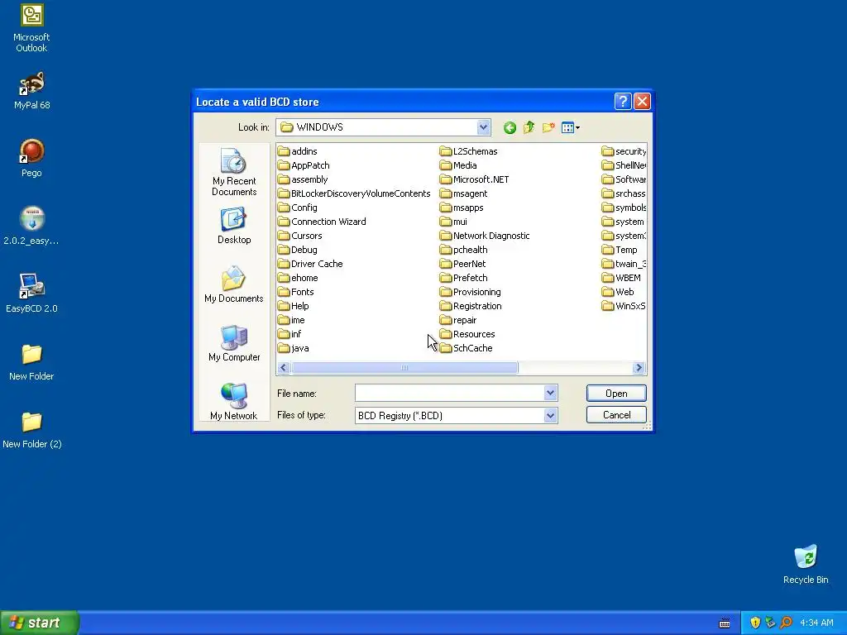
Task: Click into the File name text field
Action: click(x=449, y=393)
